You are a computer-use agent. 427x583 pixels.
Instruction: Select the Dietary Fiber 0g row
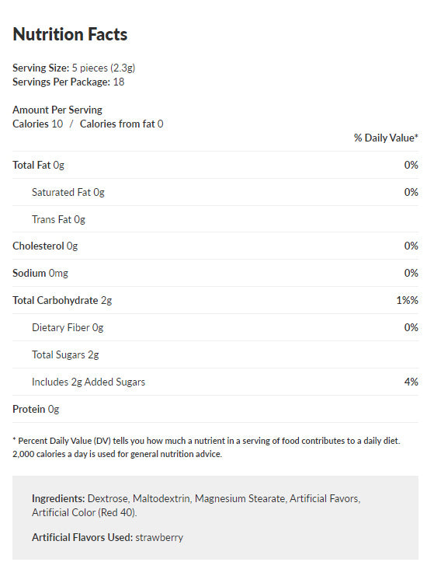click(x=215, y=327)
